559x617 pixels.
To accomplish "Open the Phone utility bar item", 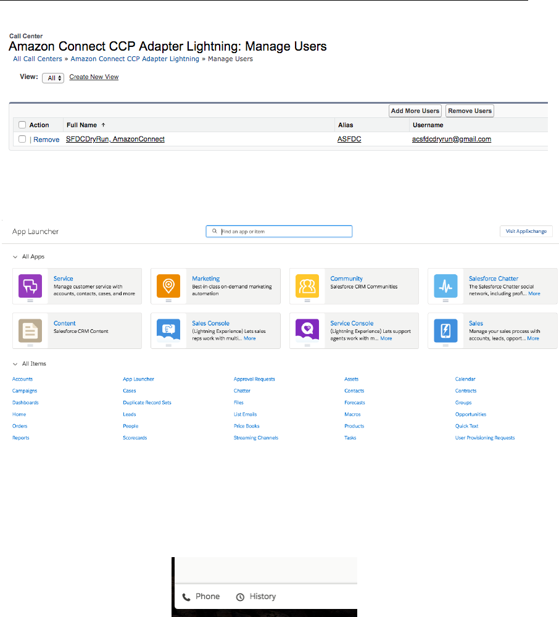I will (x=202, y=597).
